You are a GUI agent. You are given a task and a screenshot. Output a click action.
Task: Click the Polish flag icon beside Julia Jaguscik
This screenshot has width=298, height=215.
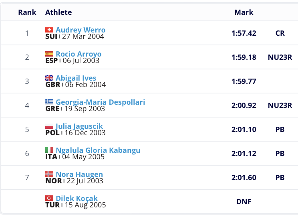tap(49, 127)
